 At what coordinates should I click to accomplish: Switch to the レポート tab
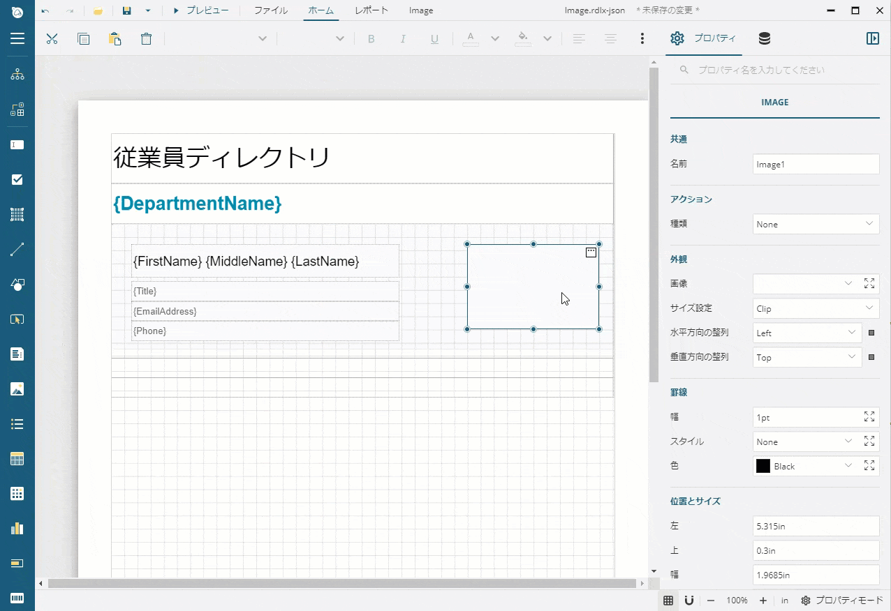(371, 10)
